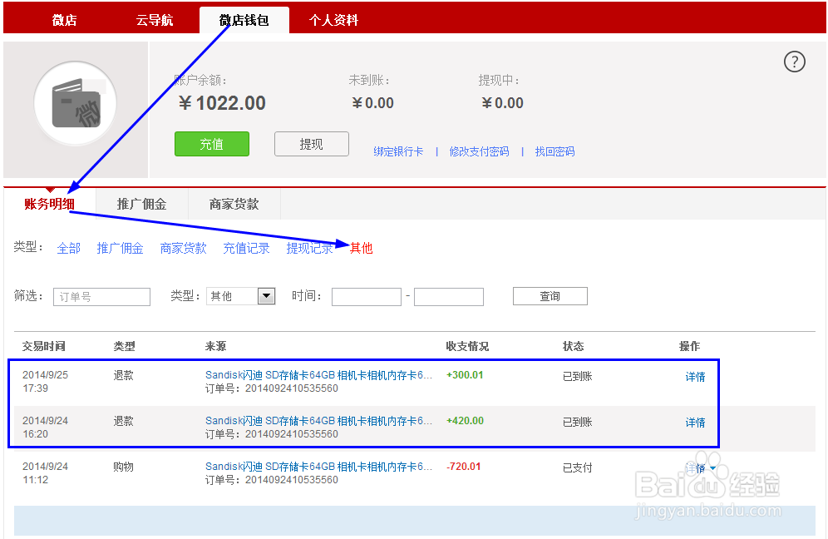The image size is (828, 539).
Task: Click the 查询 search button
Action: [x=550, y=295]
